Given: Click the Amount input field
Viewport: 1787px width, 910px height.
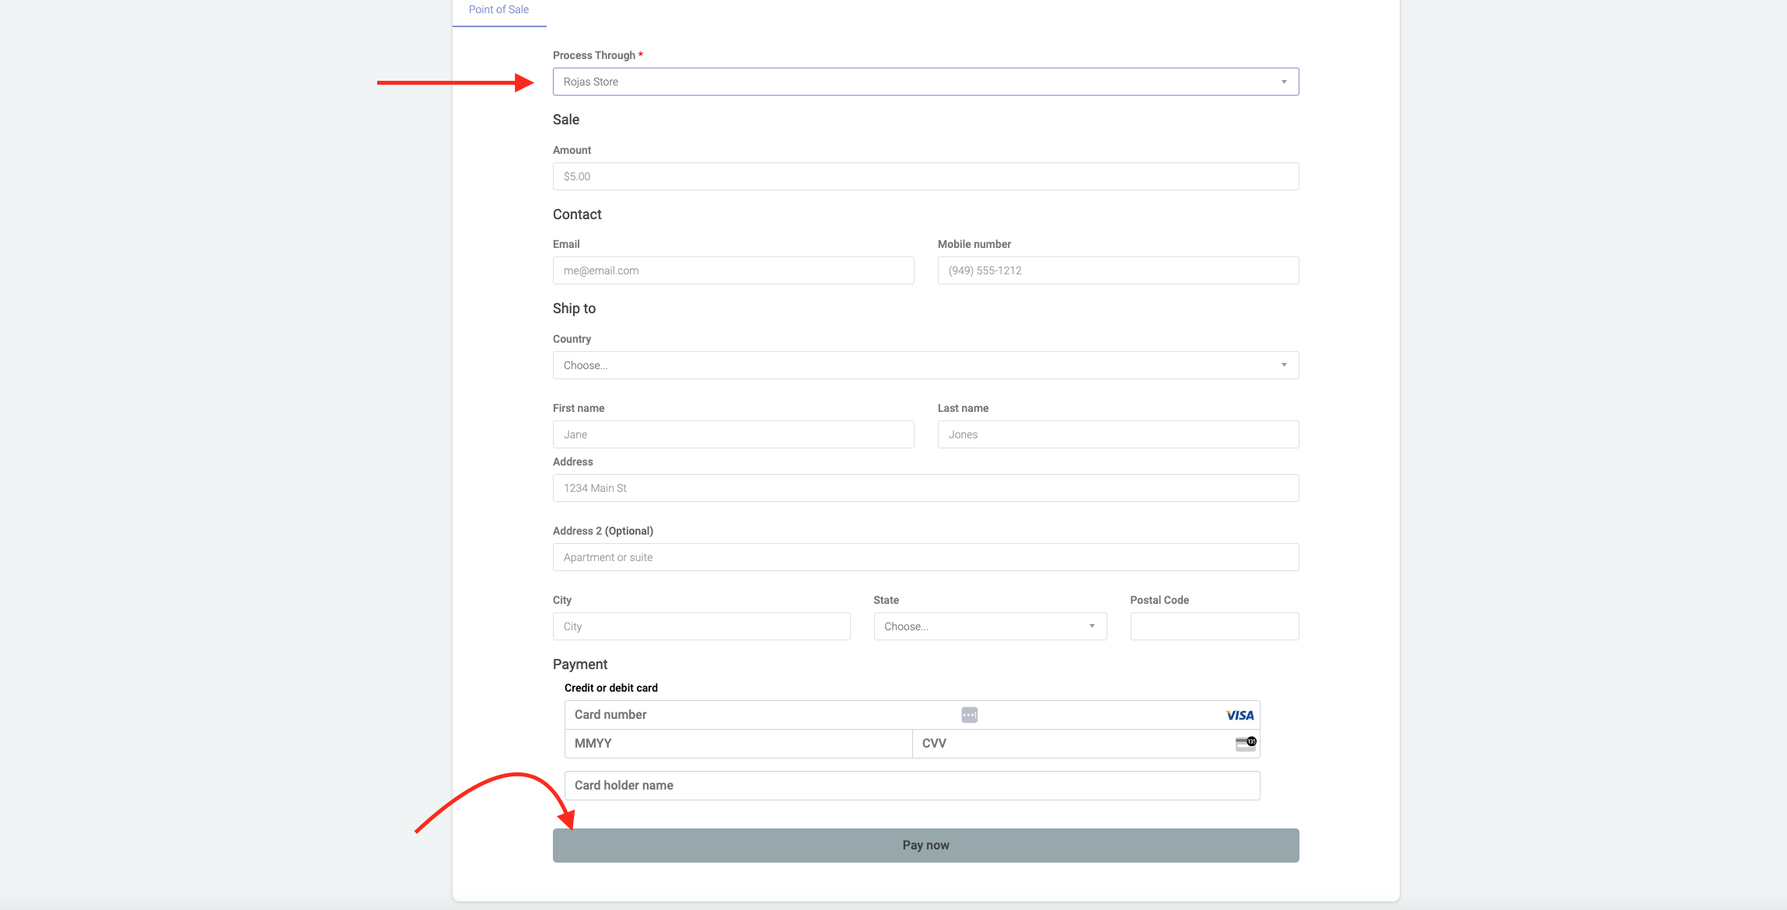Looking at the screenshot, I should pos(925,176).
